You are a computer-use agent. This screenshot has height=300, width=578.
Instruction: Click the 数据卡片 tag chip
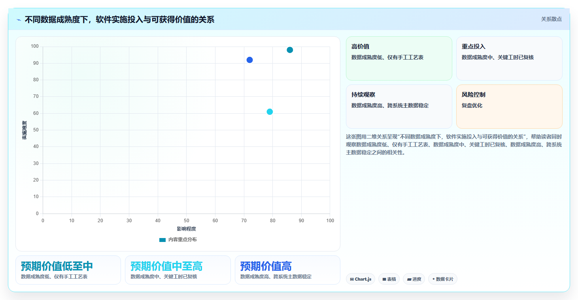tap(443, 279)
